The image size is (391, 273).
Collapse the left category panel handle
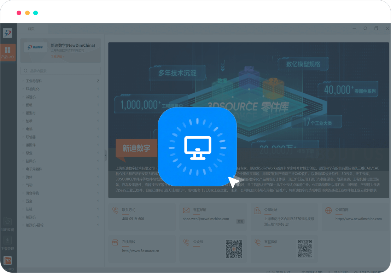click(106, 156)
